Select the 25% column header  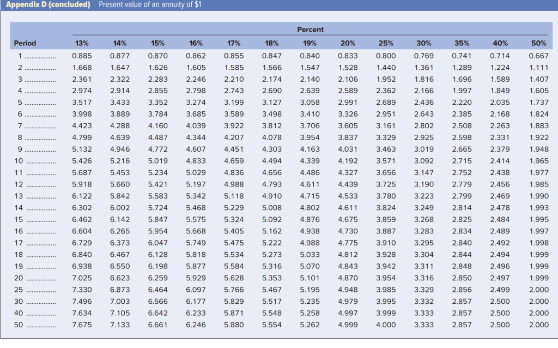point(386,43)
